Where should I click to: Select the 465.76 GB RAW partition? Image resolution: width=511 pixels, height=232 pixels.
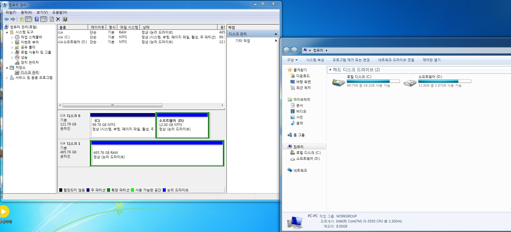click(157, 153)
